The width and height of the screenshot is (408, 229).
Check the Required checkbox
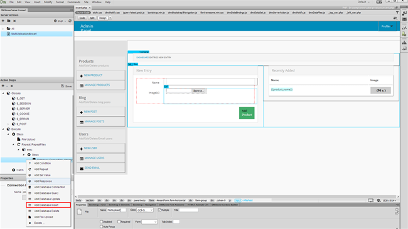[119, 221]
